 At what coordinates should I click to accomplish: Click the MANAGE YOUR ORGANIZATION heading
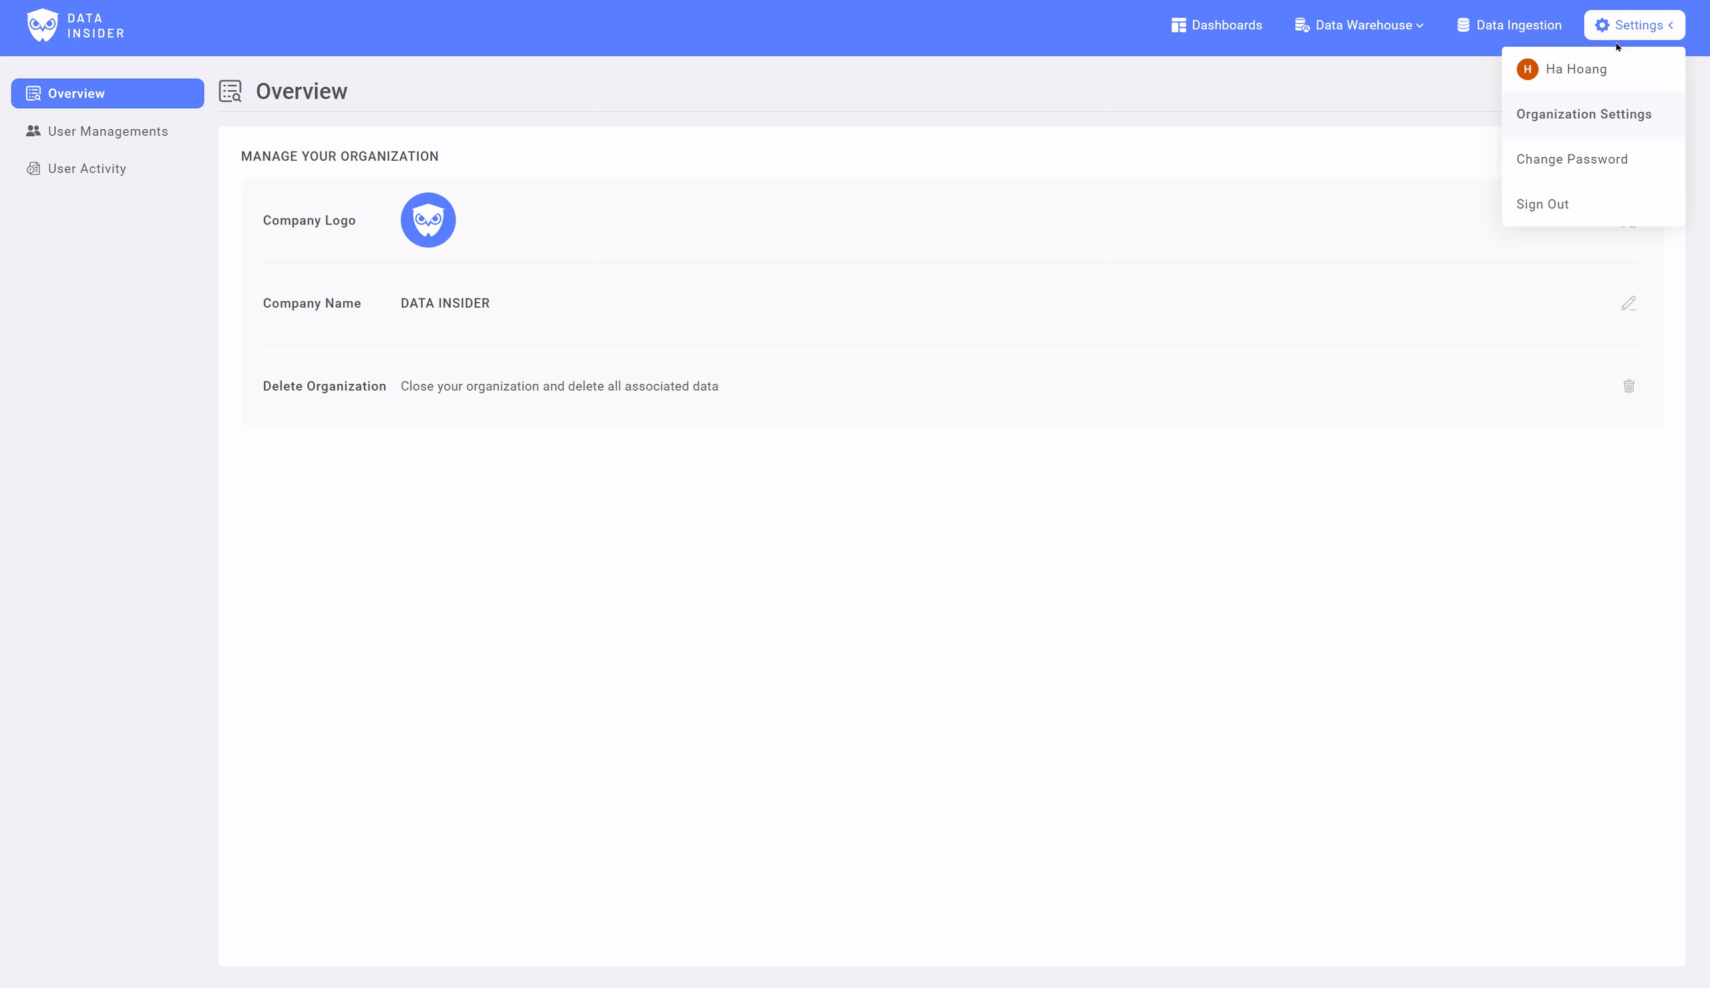click(x=339, y=156)
